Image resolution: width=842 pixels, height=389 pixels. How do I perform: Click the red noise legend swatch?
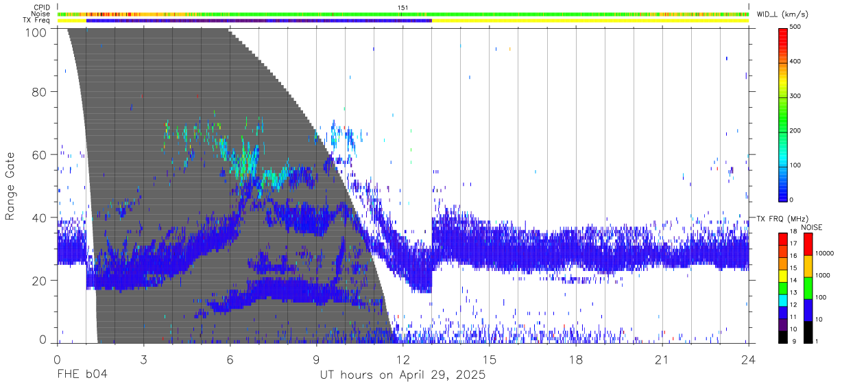pos(807,244)
